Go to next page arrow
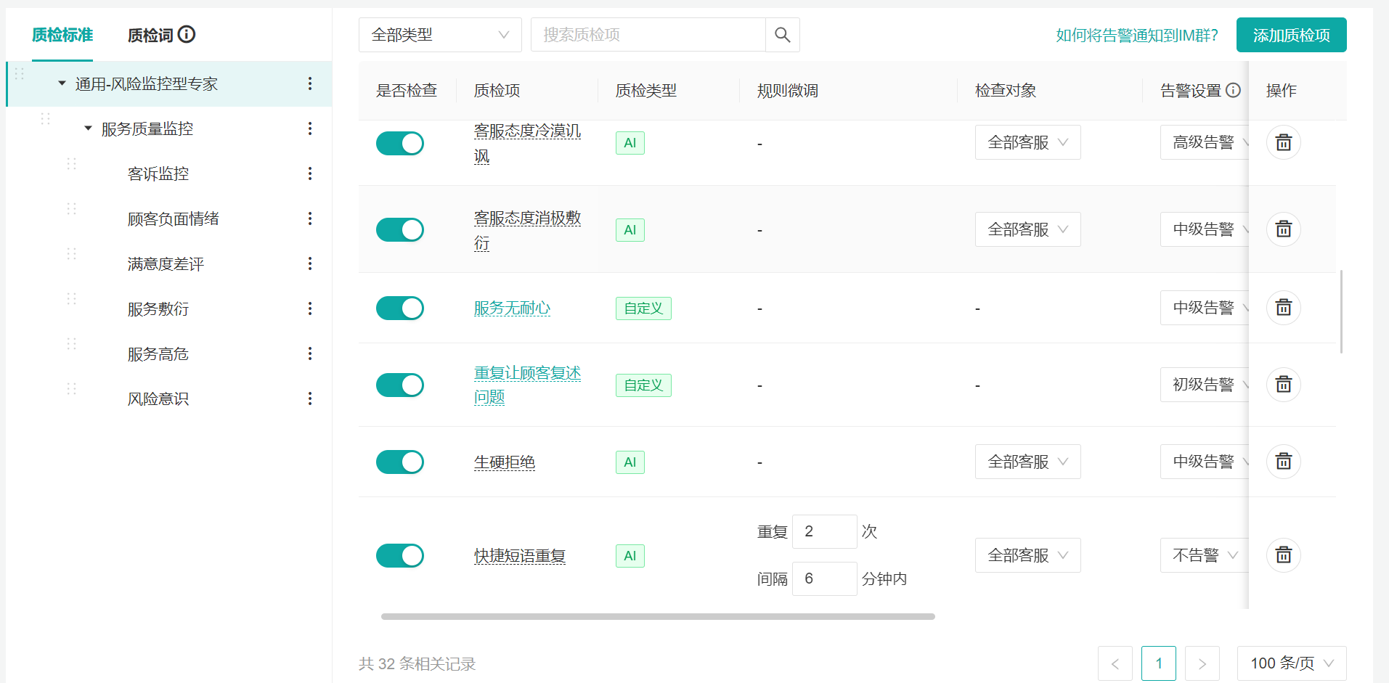 [x=1202, y=663]
